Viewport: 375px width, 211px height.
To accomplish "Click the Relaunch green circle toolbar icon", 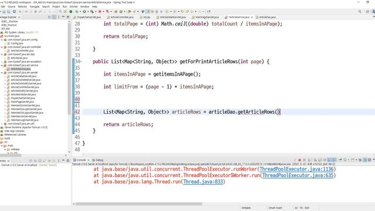I will coord(71,12).
